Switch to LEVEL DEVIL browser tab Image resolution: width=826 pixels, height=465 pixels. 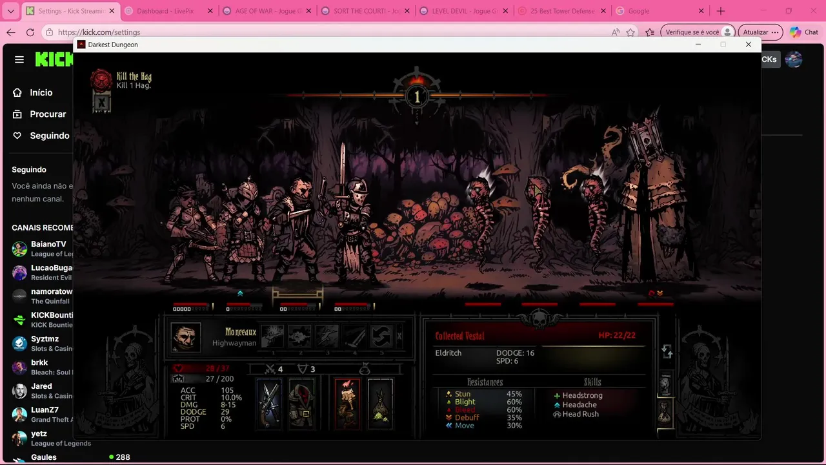pos(463,11)
